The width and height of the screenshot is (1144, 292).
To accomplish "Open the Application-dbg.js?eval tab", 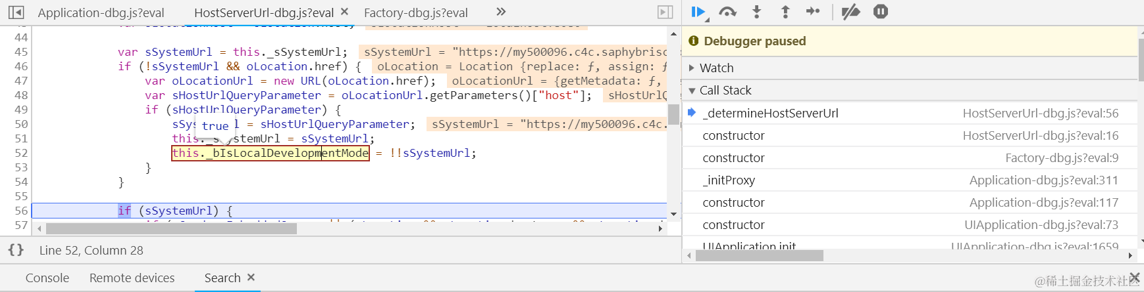I will click(x=101, y=12).
